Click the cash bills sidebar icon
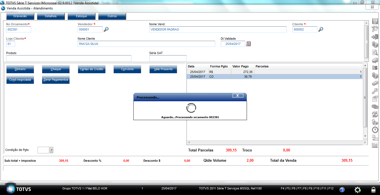 pos(375,83)
